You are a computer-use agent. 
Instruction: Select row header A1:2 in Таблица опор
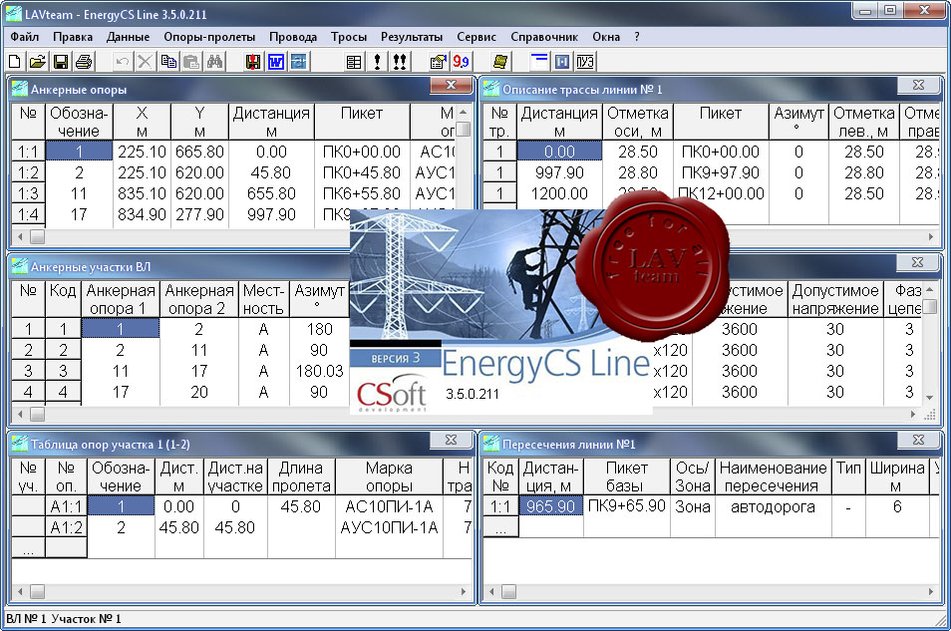66,528
